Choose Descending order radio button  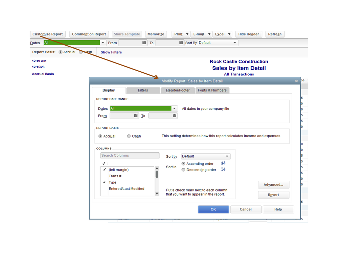pos(183,170)
